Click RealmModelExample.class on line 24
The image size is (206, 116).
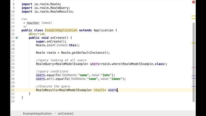pos(143,64)
